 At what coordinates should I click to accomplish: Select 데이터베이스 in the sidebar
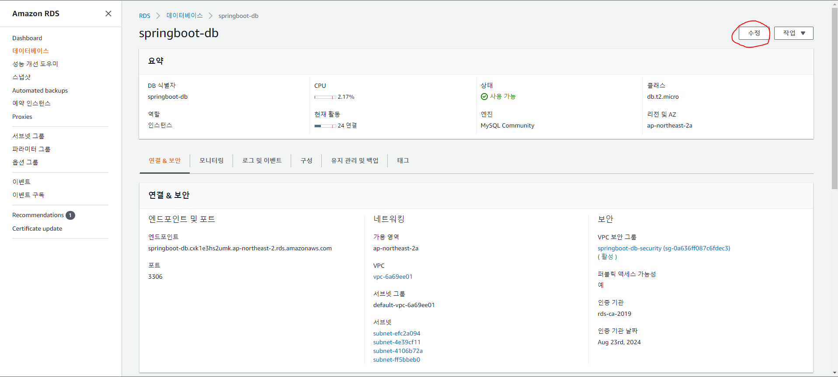[31, 51]
